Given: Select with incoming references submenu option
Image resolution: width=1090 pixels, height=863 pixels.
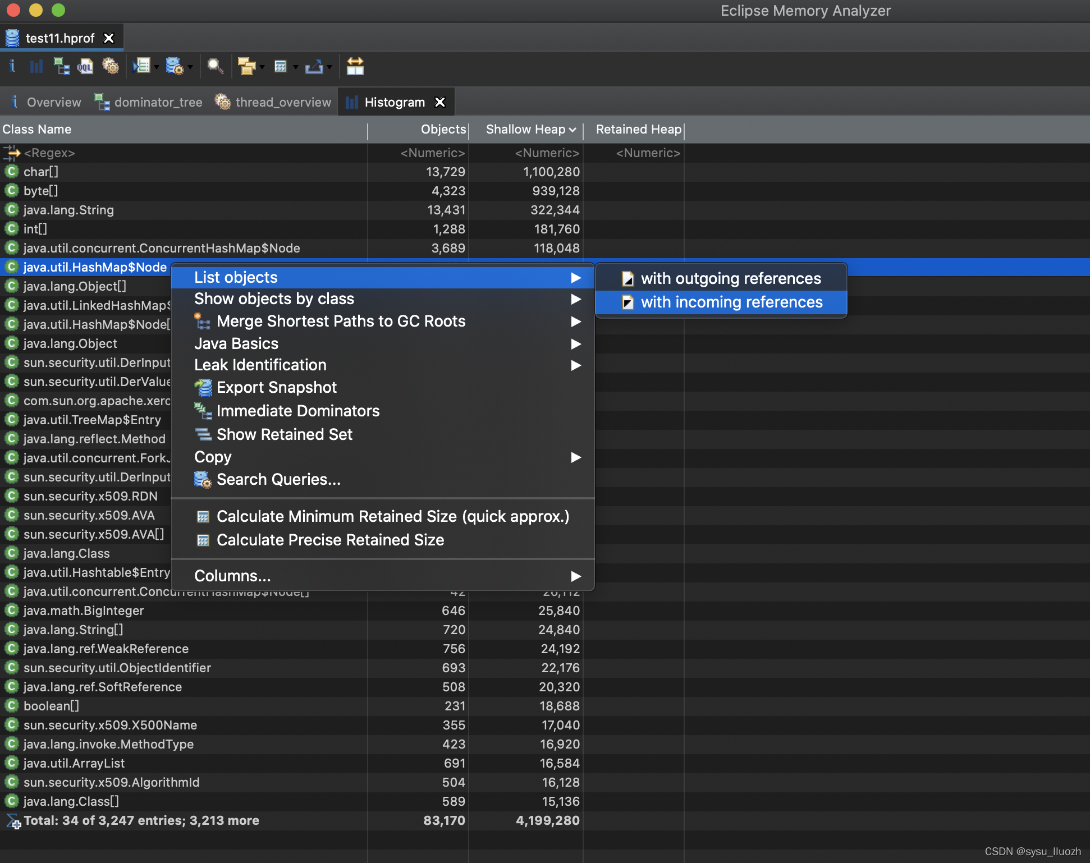Looking at the screenshot, I should tap(721, 302).
